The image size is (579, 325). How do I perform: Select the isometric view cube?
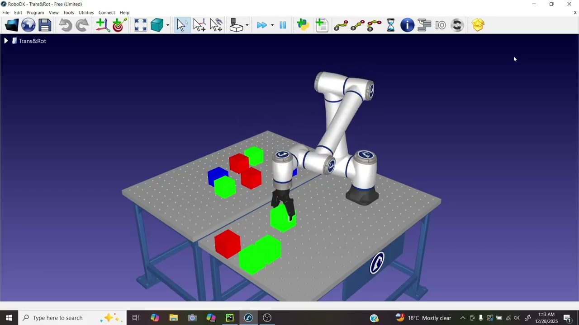coord(157,25)
